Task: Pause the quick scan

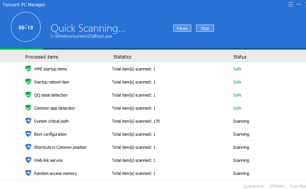Action: click(182, 28)
